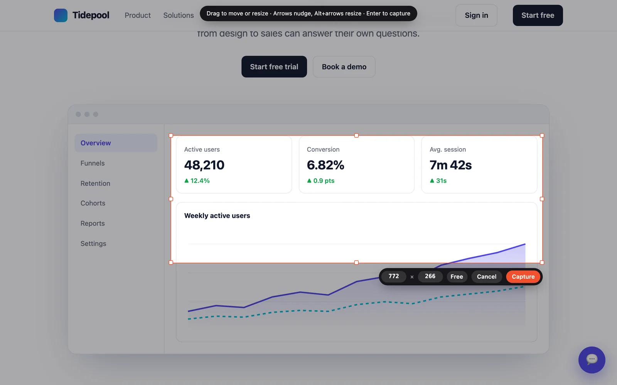Click the bottom-center selection resize handle
The height and width of the screenshot is (385, 617).
pyautogui.click(x=356, y=263)
